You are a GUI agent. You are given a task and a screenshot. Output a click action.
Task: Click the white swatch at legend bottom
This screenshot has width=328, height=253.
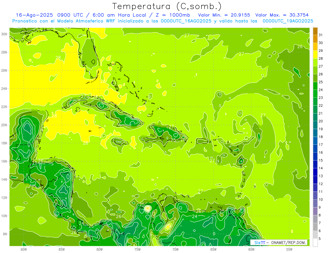point(315,243)
